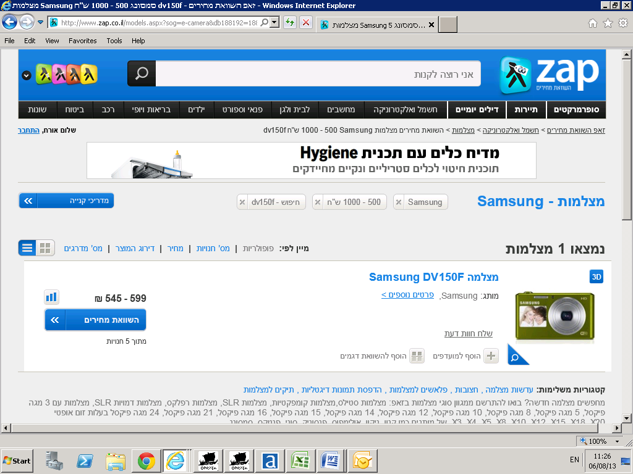Focus the zap.co.il address bar
Screen dimensions: 633x474
(x=158, y=23)
